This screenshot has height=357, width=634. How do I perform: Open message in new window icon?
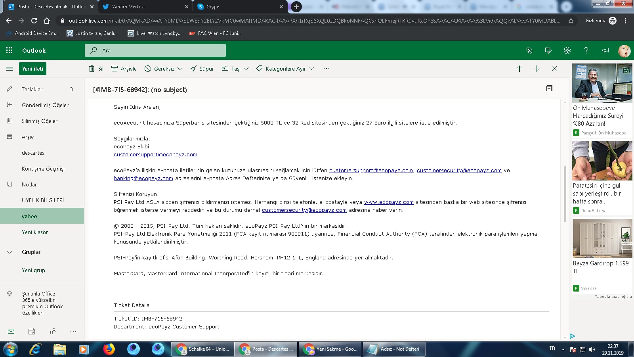click(549, 88)
